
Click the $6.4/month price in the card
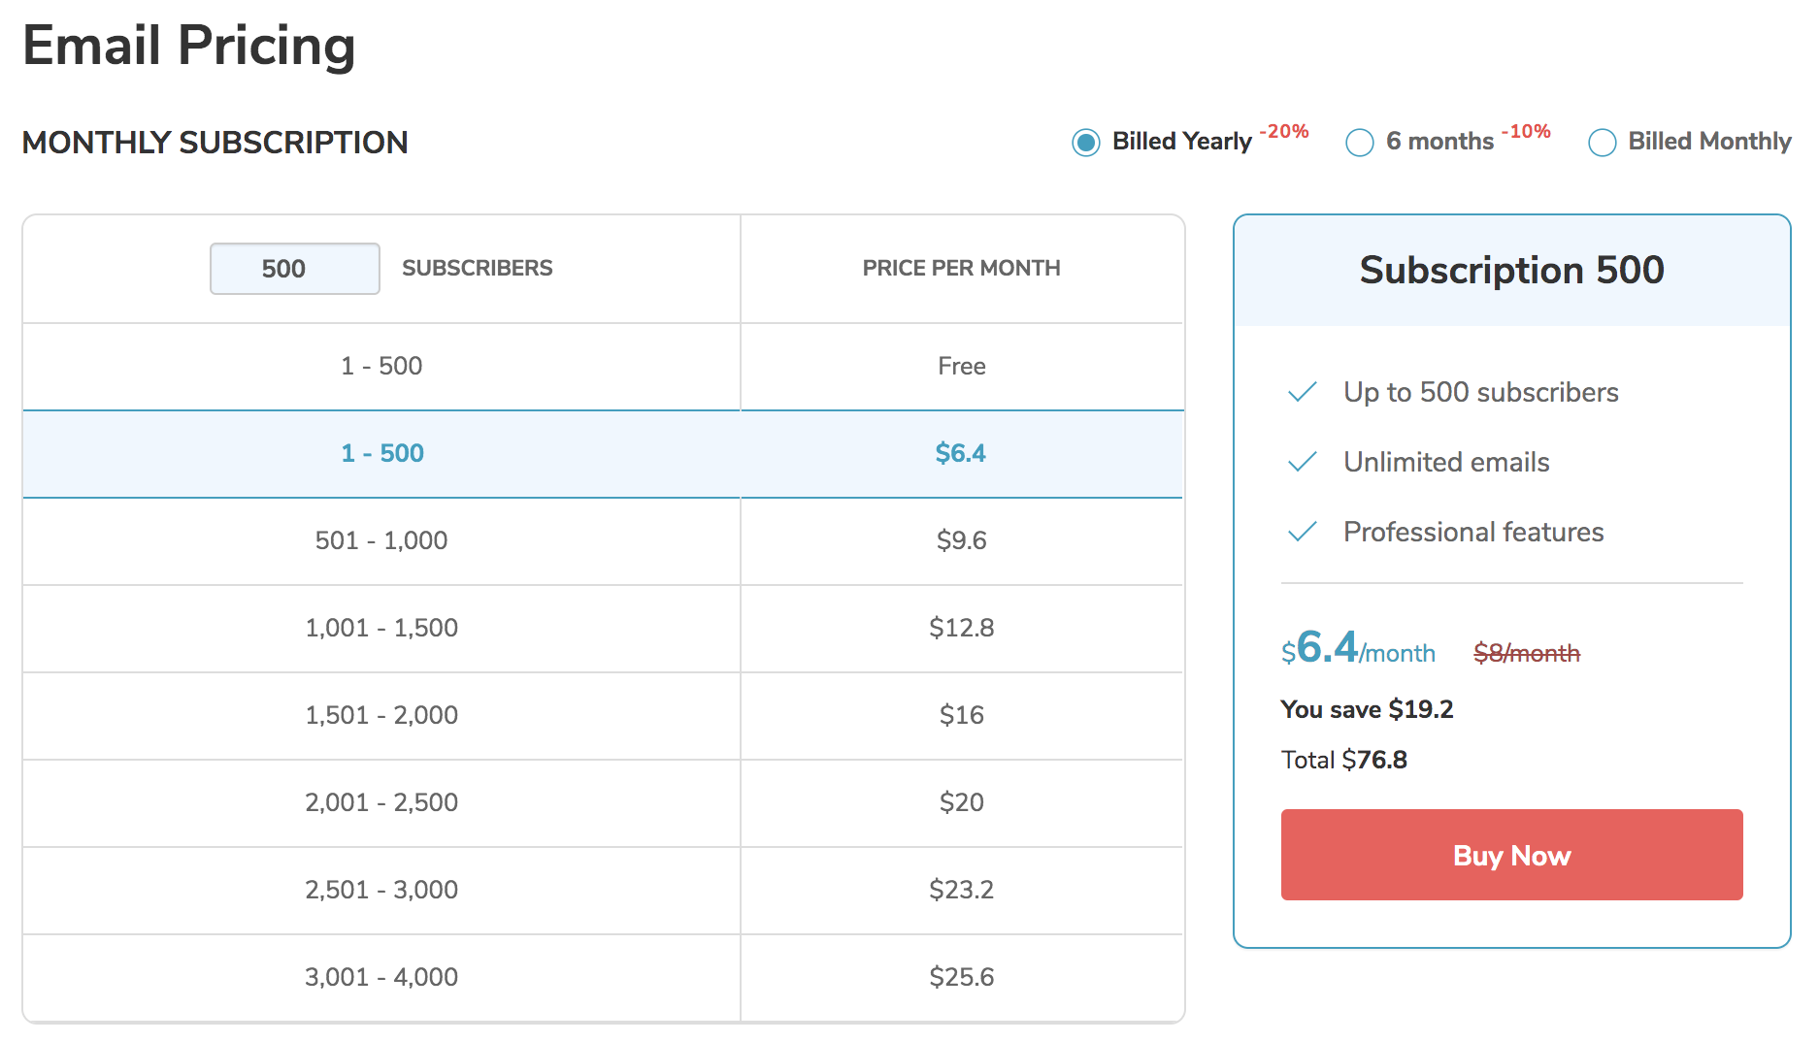[1358, 647]
